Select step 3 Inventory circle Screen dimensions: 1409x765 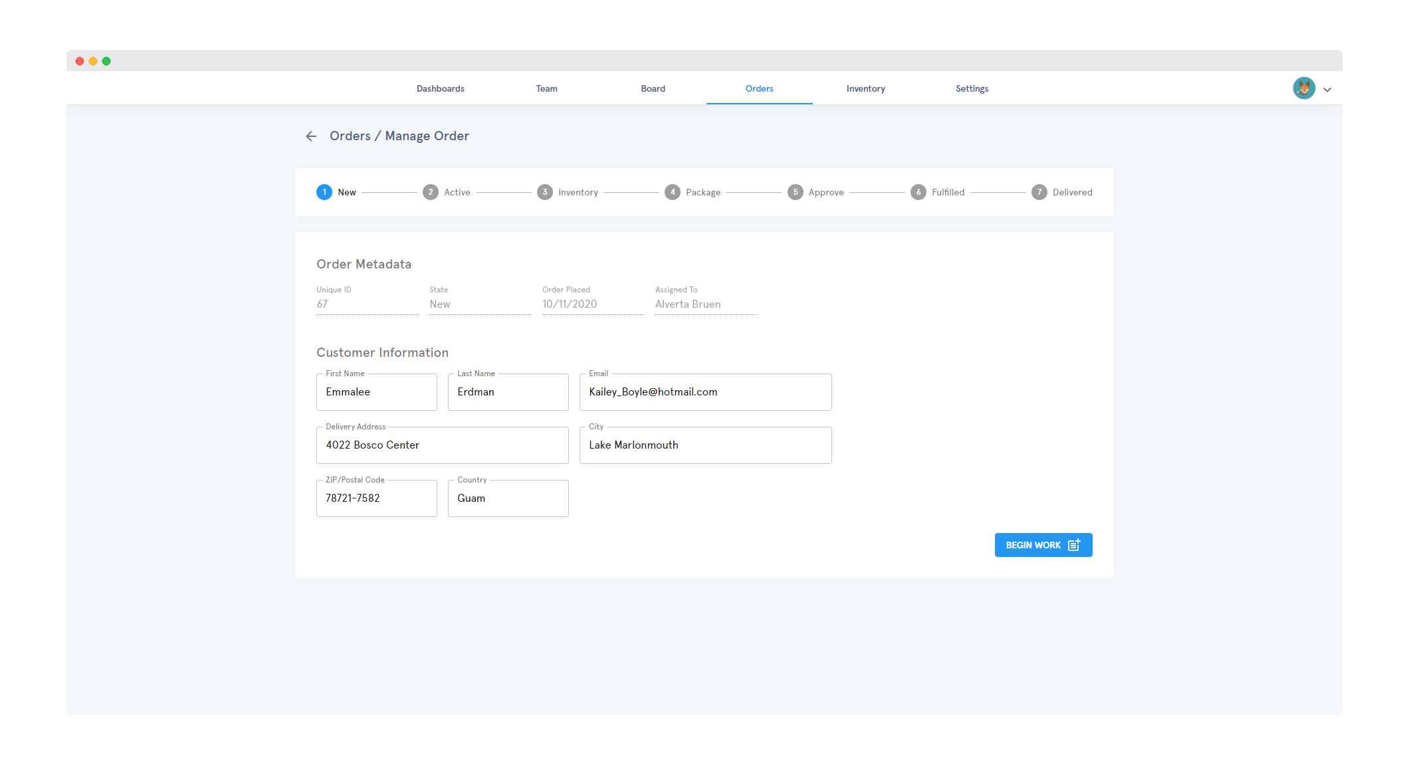(545, 192)
